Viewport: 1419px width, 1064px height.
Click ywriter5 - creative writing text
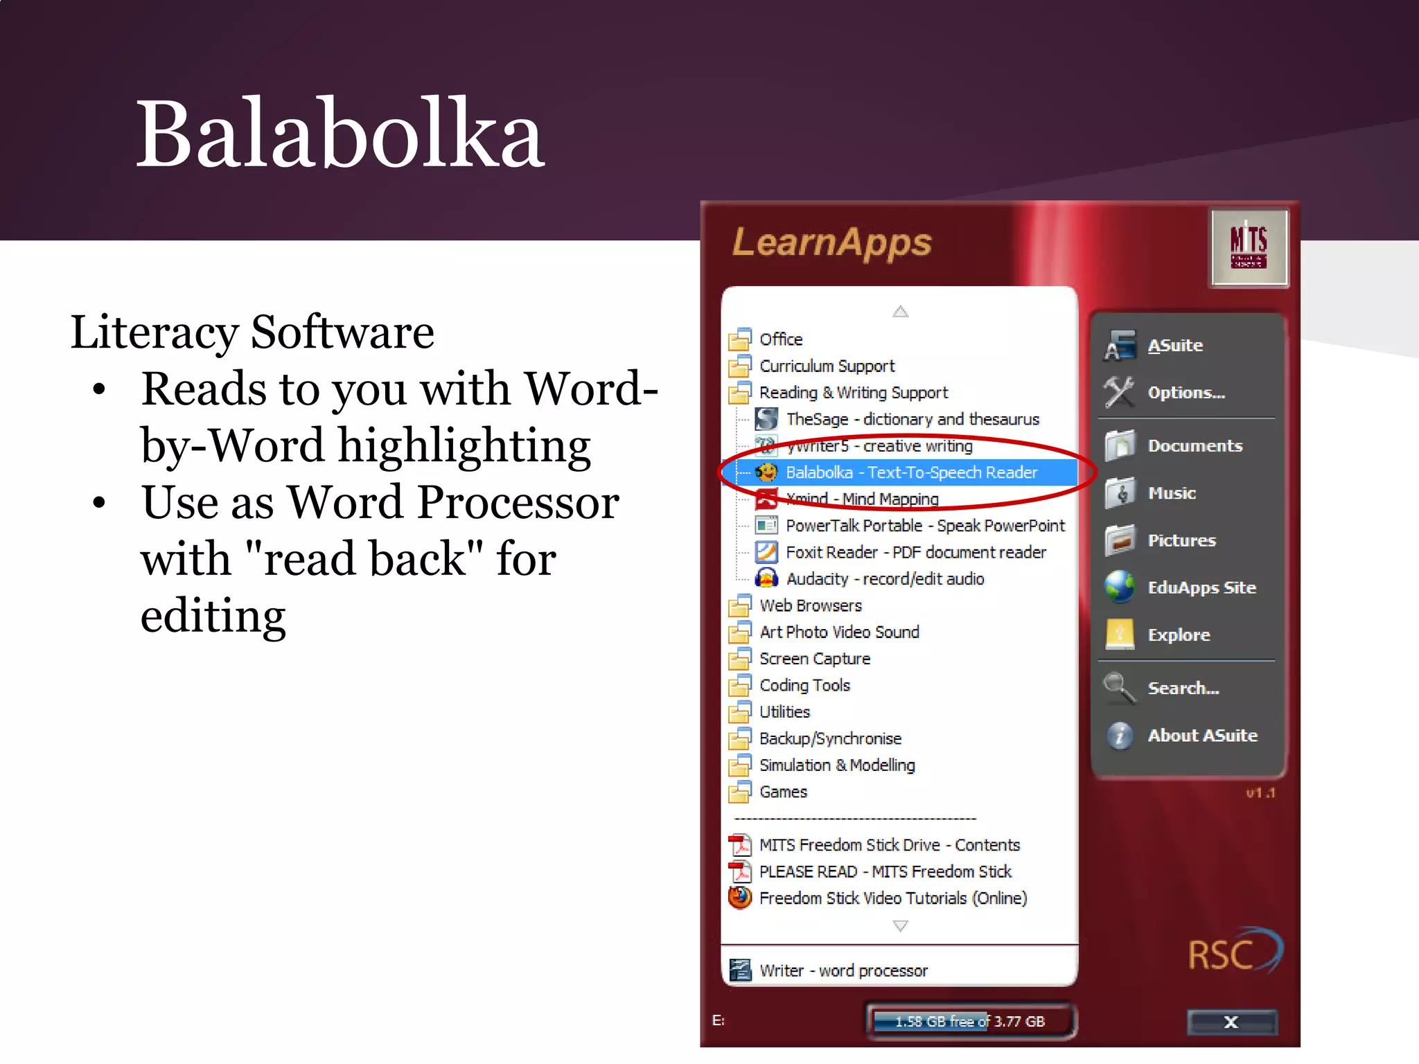(x=879, y=446)
